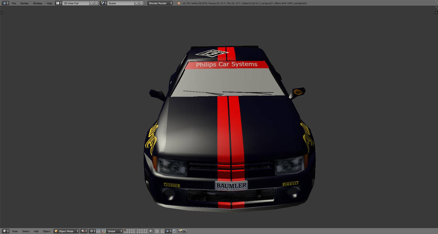Click OpenGL render active viewport icon
The image size is (438, 234).
tap(180, 231)
